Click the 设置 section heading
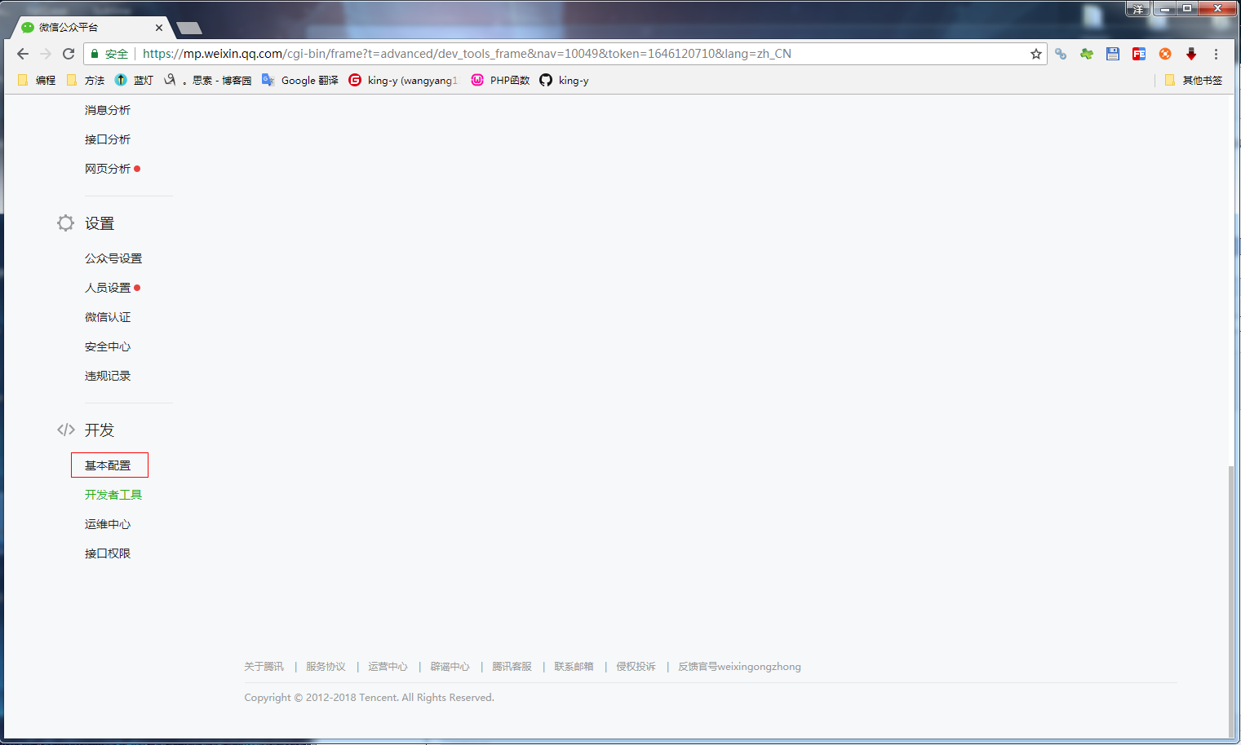The image size is (1241, 745). tap(100, 223)
